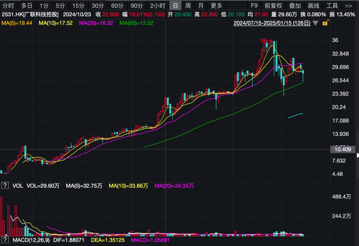Click the 10.409 crosshair price label
The height and width of the screenshot is (246, 359).
click(342, 149)
